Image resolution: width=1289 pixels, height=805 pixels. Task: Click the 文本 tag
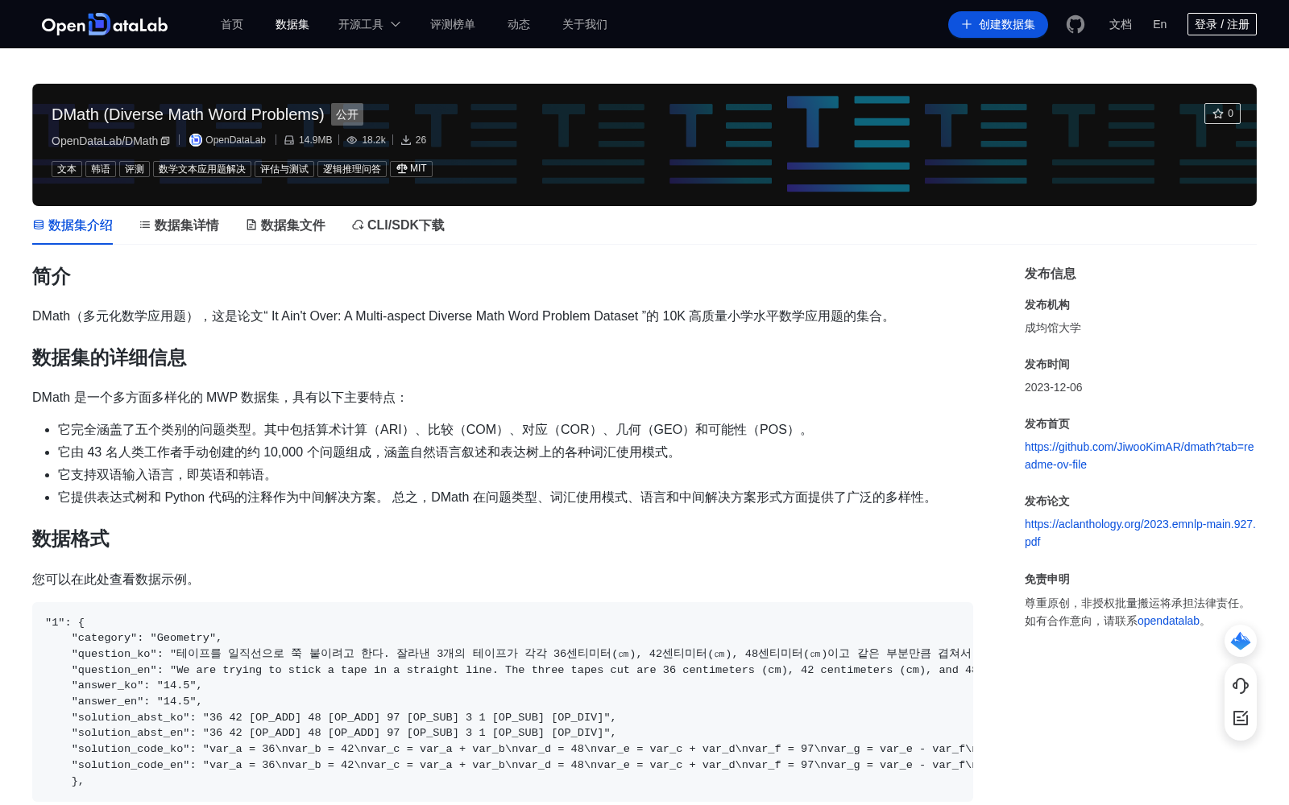67,169
